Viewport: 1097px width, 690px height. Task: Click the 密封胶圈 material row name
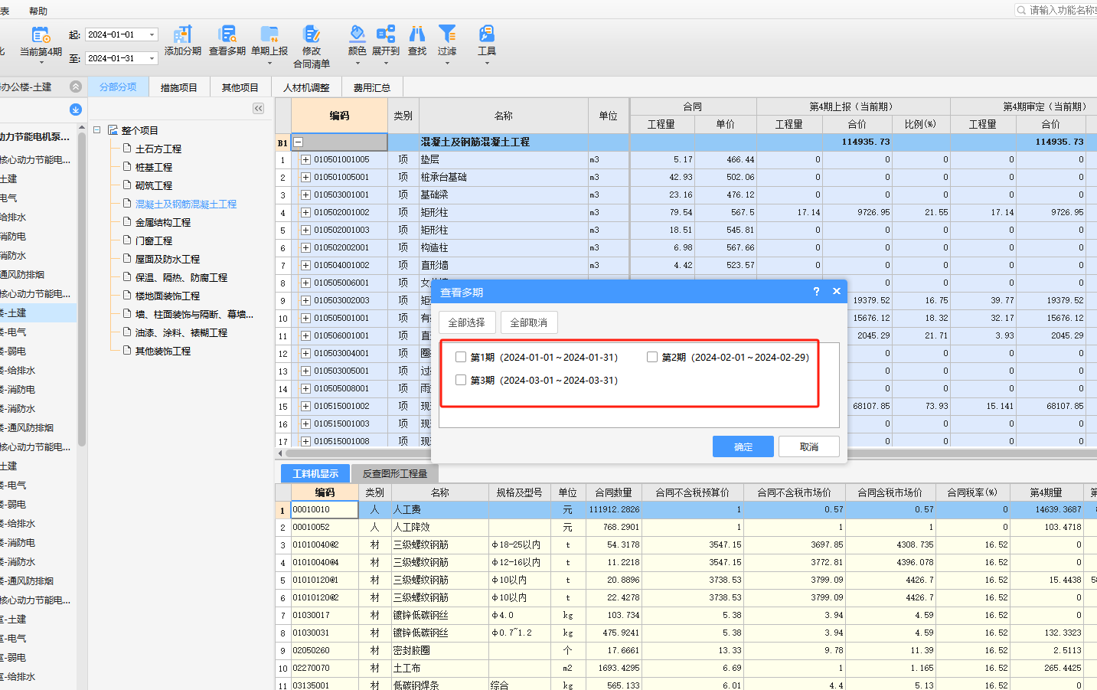pos(412,650)
